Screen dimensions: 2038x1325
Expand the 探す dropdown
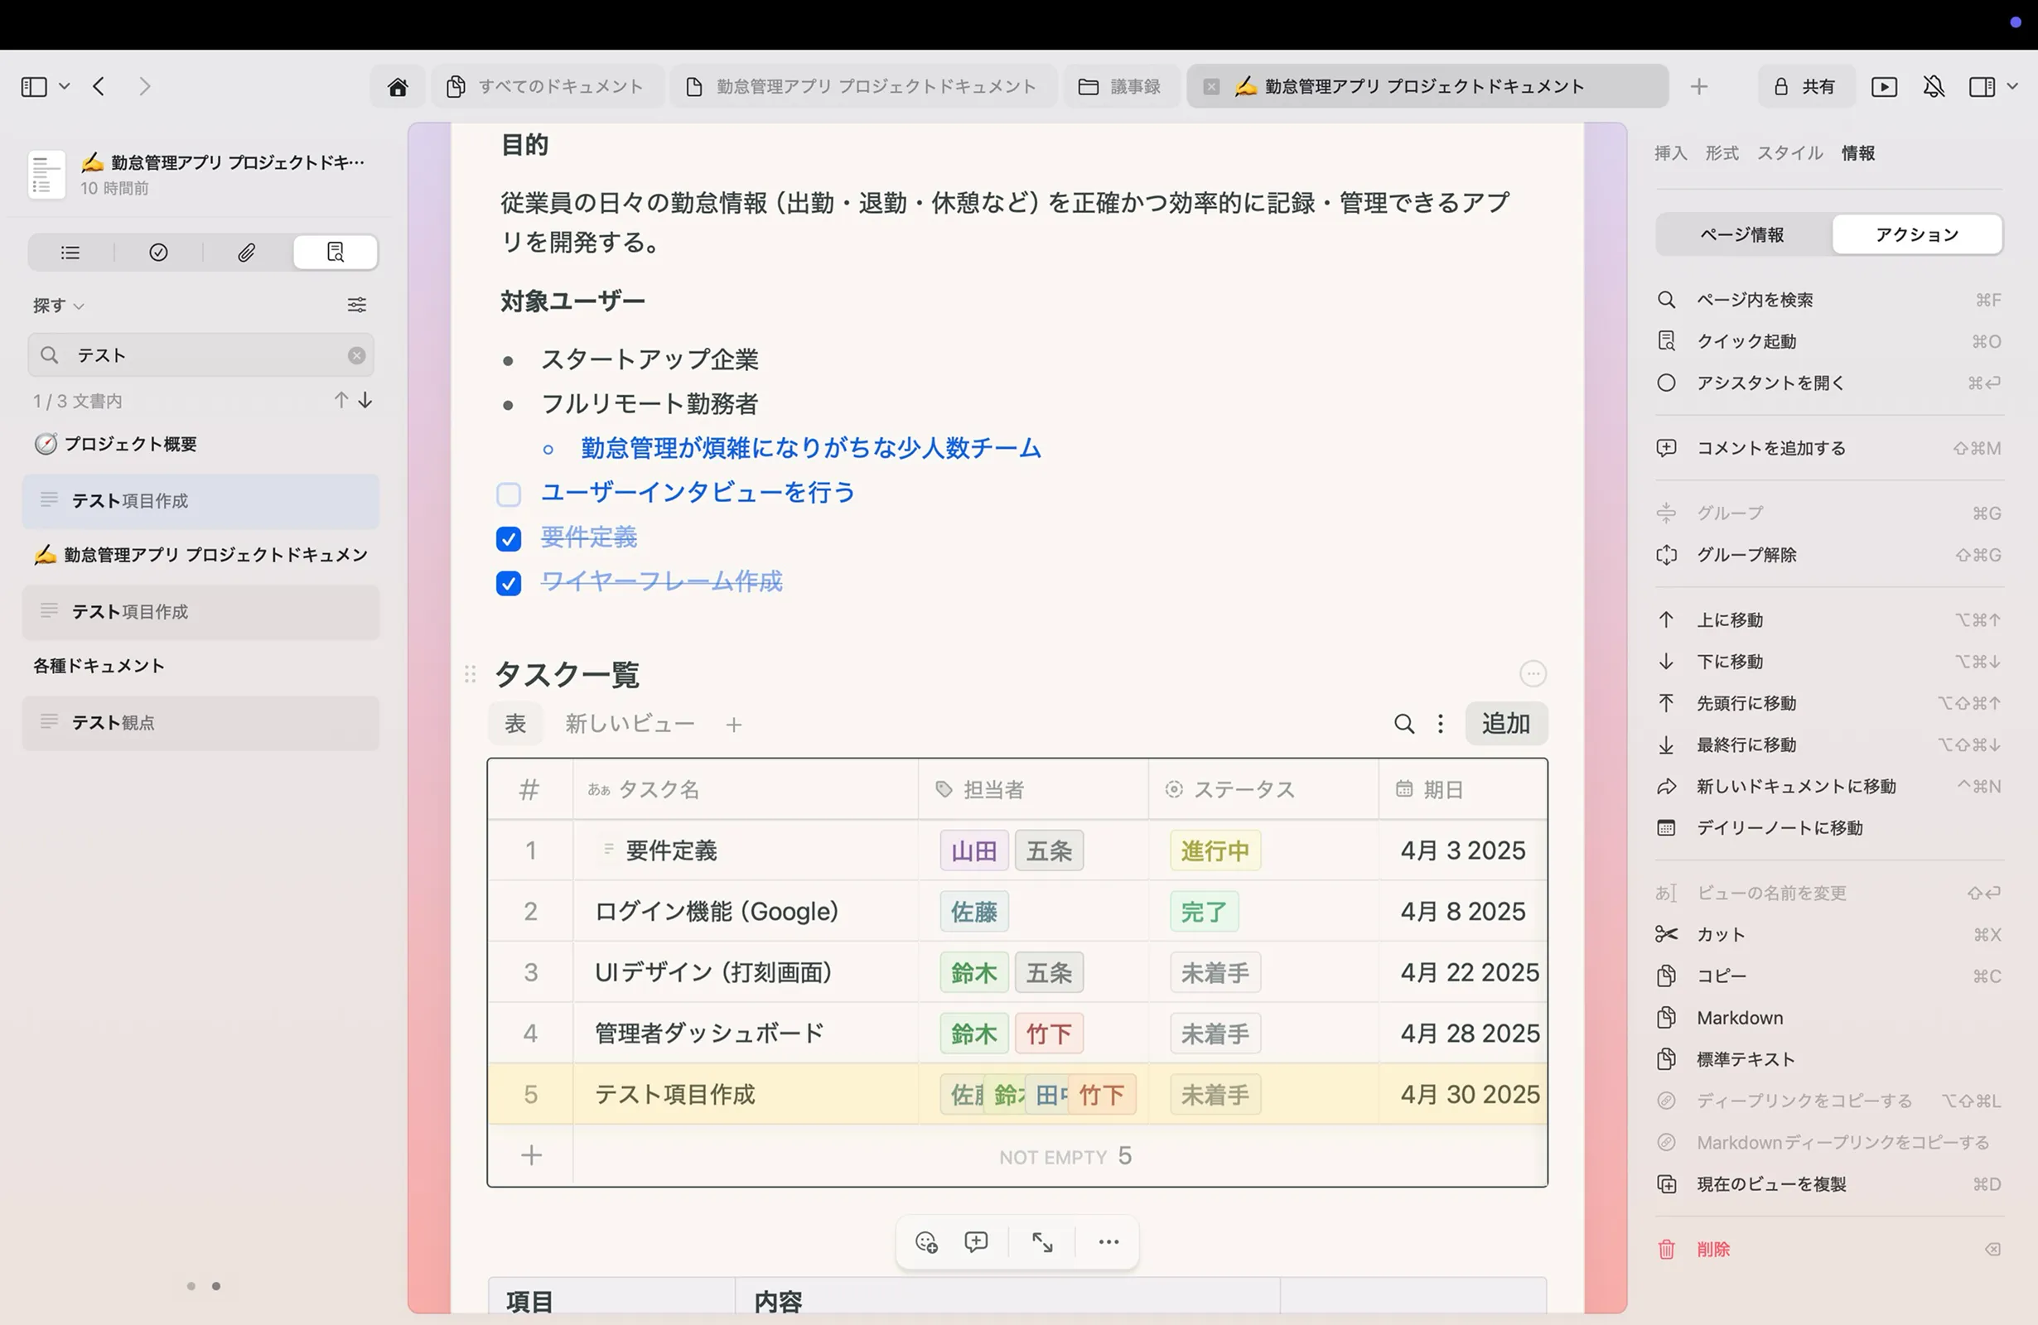[x=58, y=306]
